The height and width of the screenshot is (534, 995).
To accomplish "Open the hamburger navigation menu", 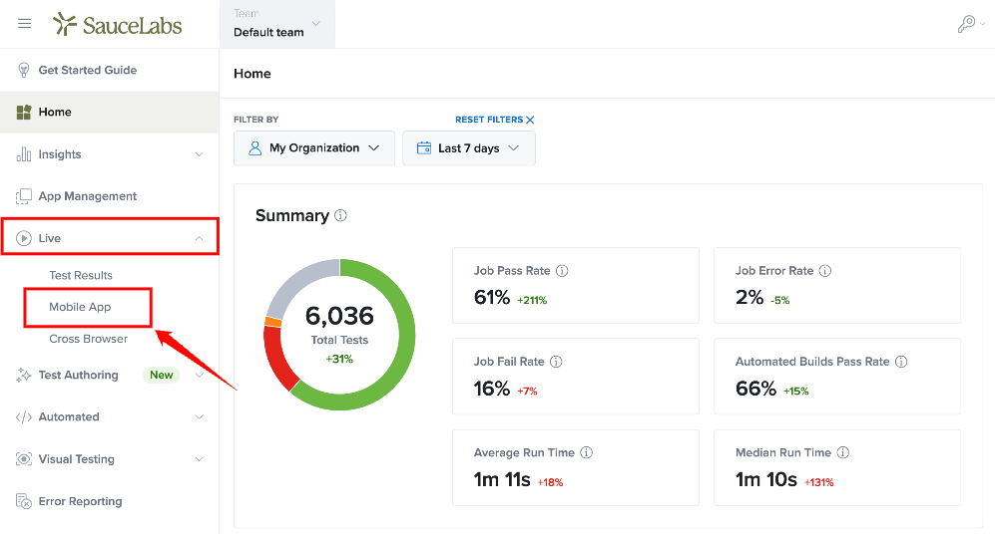I will click(24, 24).
